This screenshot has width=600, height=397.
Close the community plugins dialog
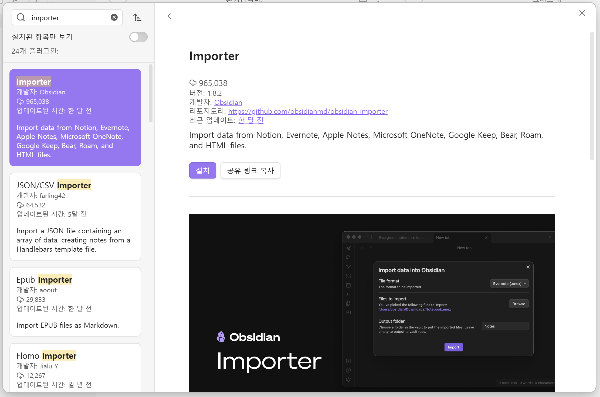point(582,13)
